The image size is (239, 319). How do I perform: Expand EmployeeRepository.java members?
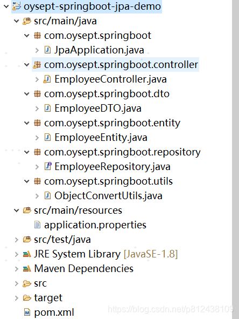[37, 167]
